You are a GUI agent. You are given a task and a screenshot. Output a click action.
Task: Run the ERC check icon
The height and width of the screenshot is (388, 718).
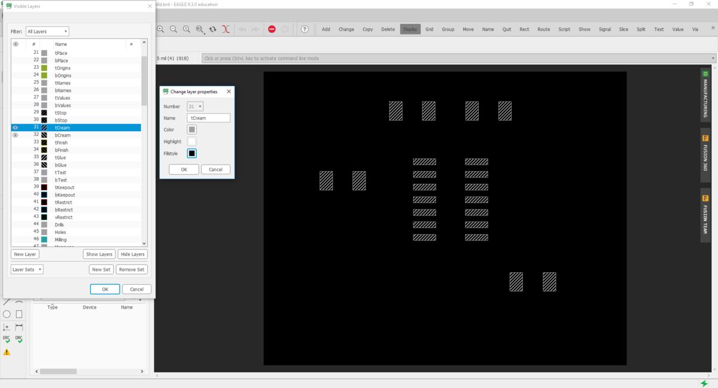[7, 339]
